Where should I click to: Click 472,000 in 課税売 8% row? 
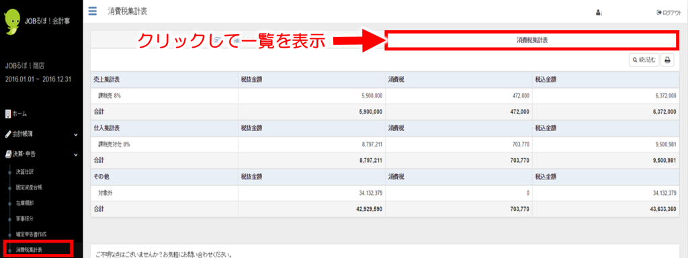point(521,95)
